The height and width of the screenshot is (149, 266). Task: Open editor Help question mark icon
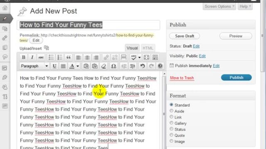(160, 66)
